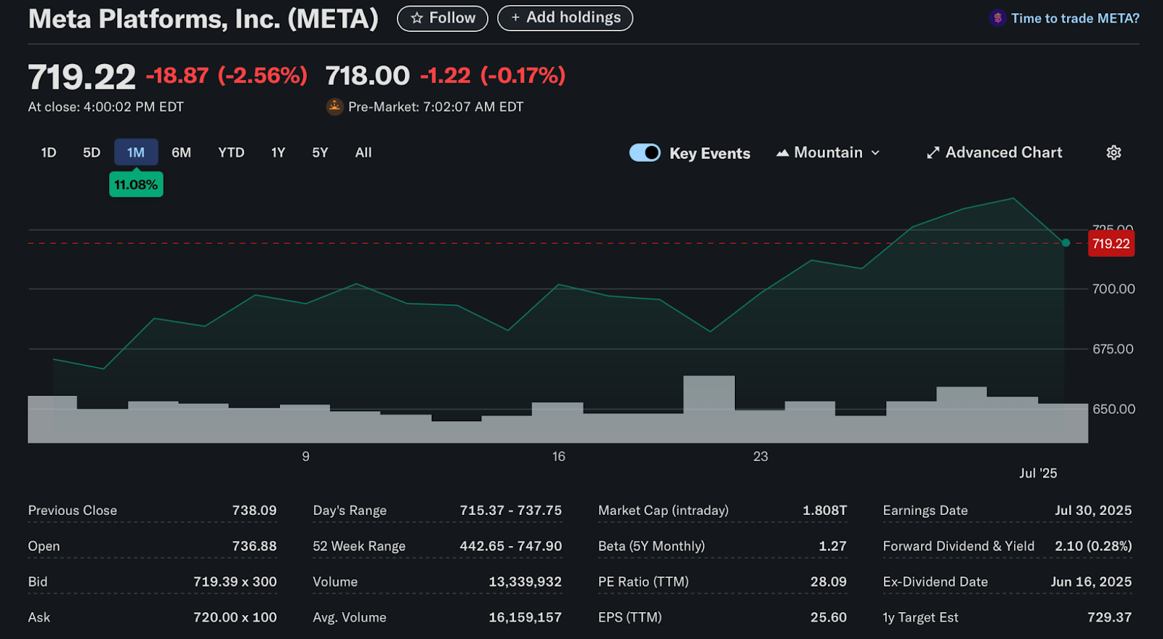The image size is (1163, 639).
Task: Click the Open value 736.88
Action: pos(254,546)
